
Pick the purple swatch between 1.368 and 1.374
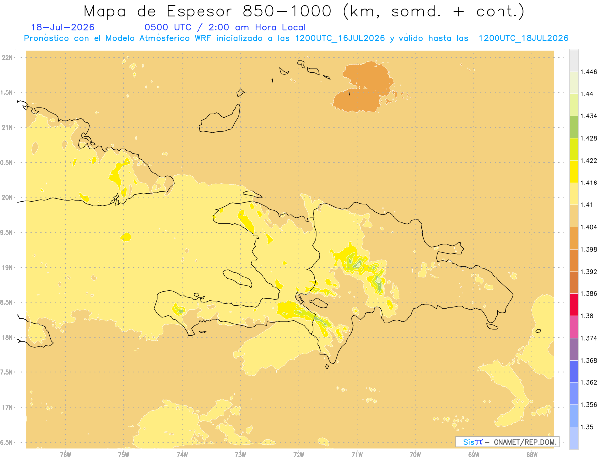coord(574,349)
